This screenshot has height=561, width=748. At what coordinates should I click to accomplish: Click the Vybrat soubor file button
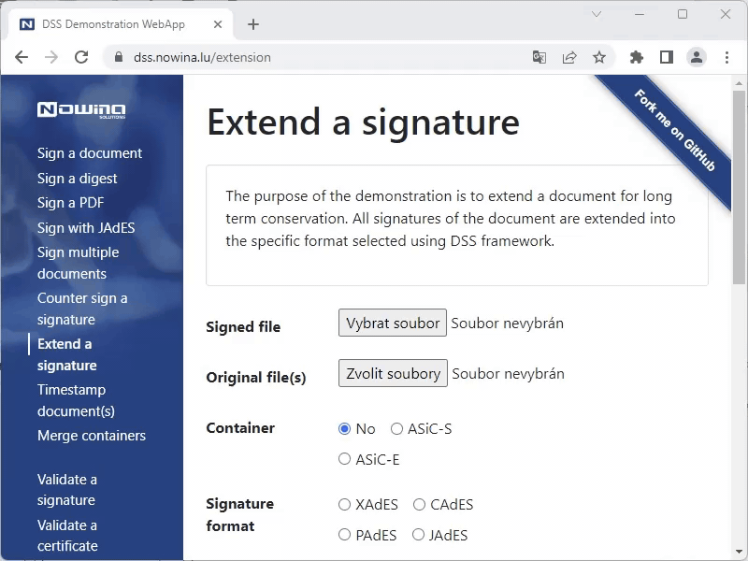coord(393,323)
